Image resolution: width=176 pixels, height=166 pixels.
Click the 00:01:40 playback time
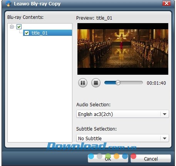[156, 83]
